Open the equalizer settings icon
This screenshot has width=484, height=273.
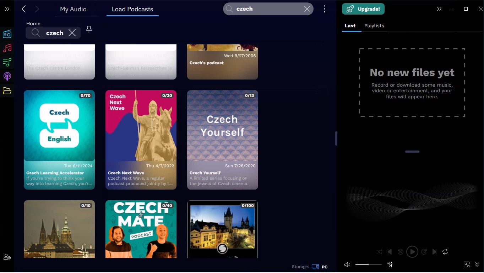point(390,264)
